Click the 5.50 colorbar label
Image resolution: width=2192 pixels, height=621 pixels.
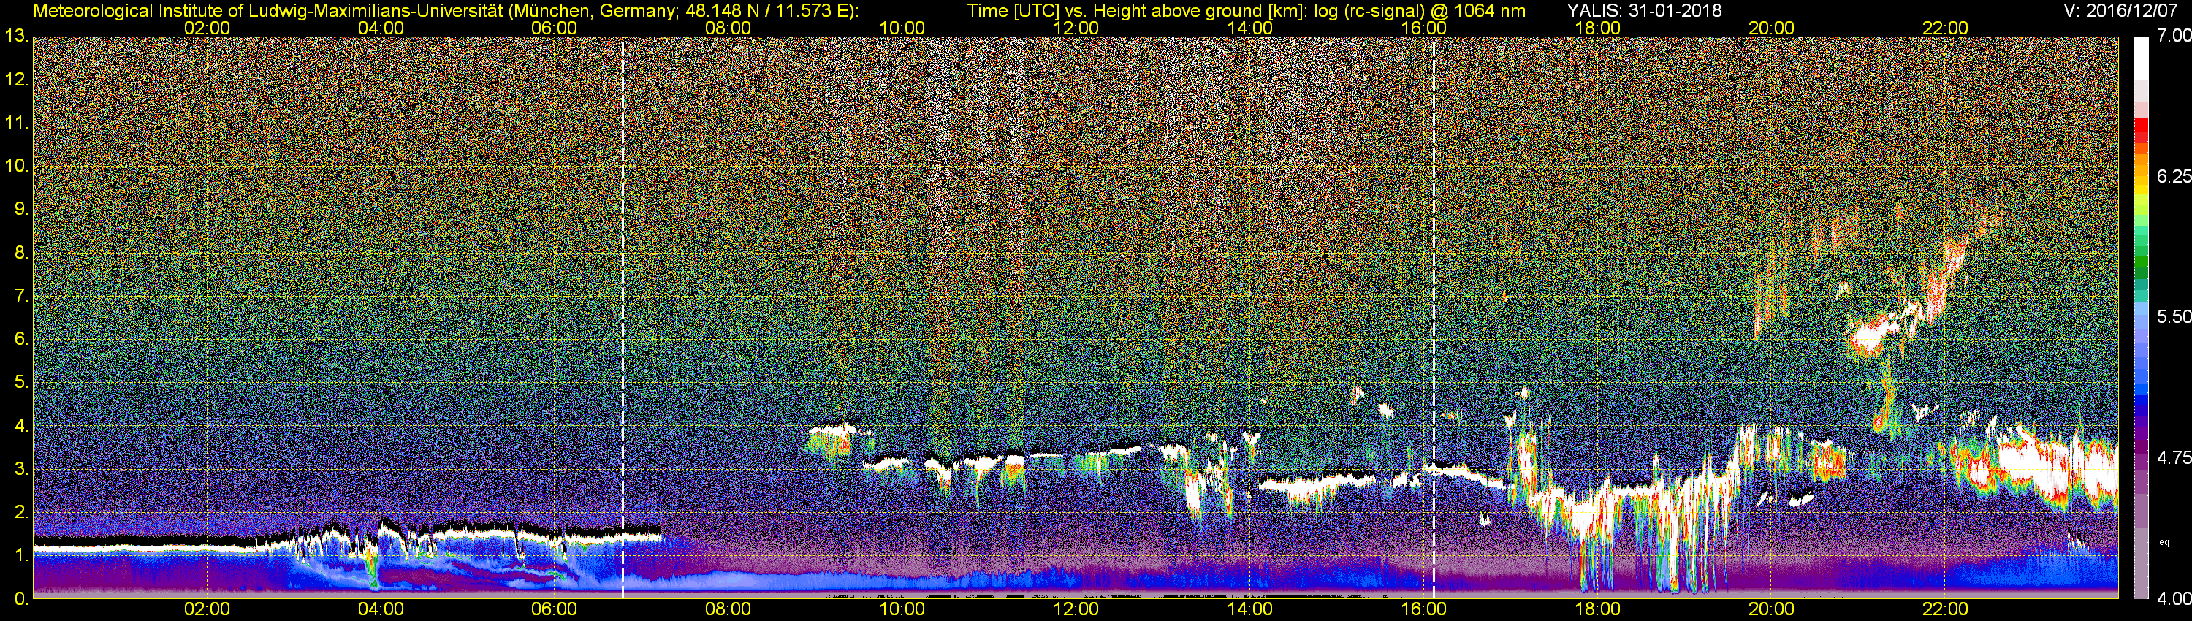point(2174,316)
